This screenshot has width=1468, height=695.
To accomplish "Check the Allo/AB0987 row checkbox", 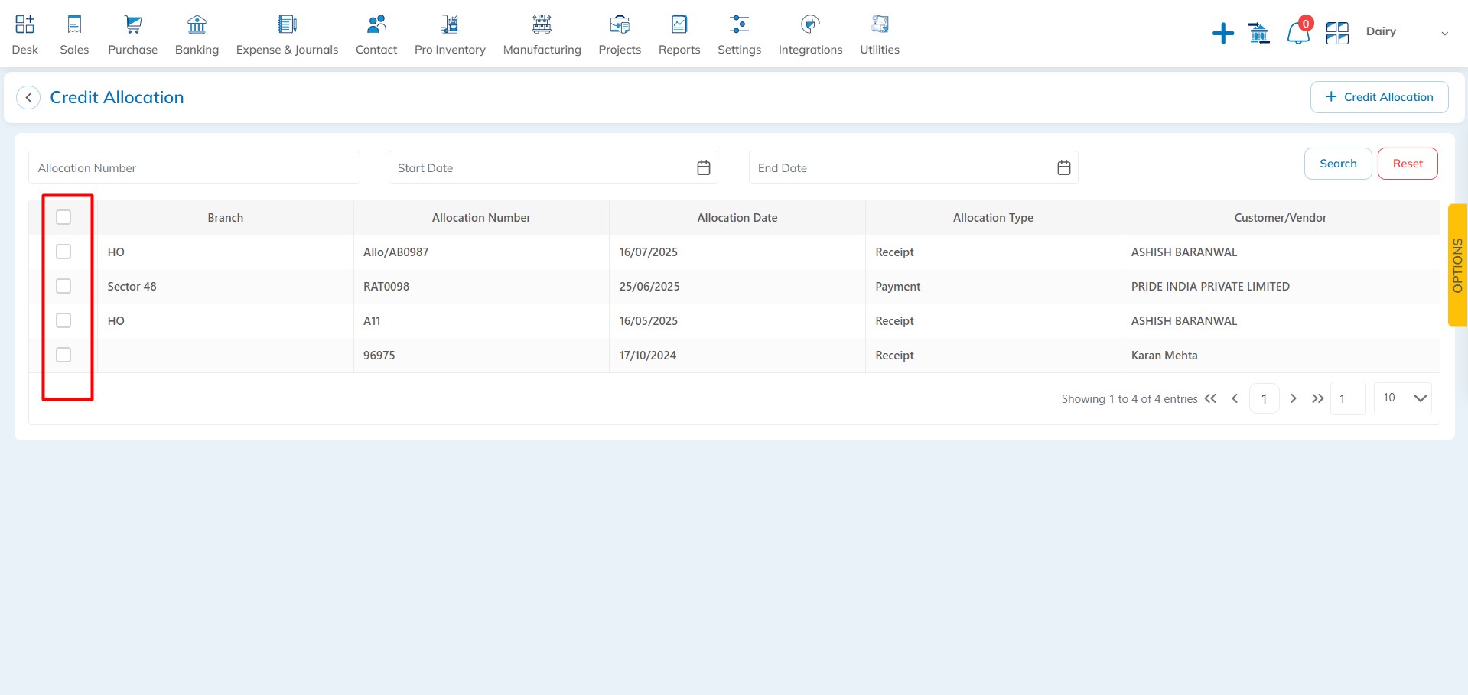I will (x=63, y=252).
